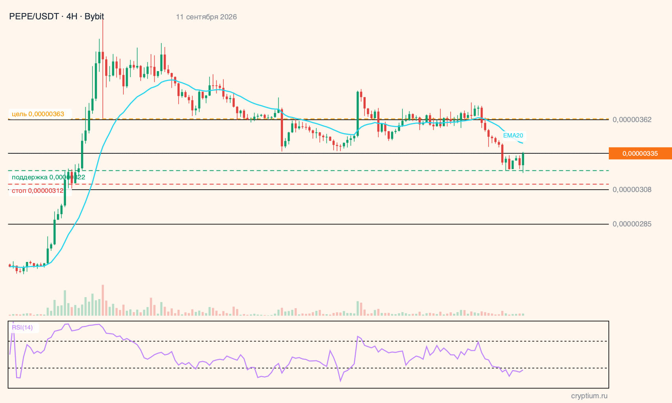Click the orange current price tag 0,00000335

640,153
